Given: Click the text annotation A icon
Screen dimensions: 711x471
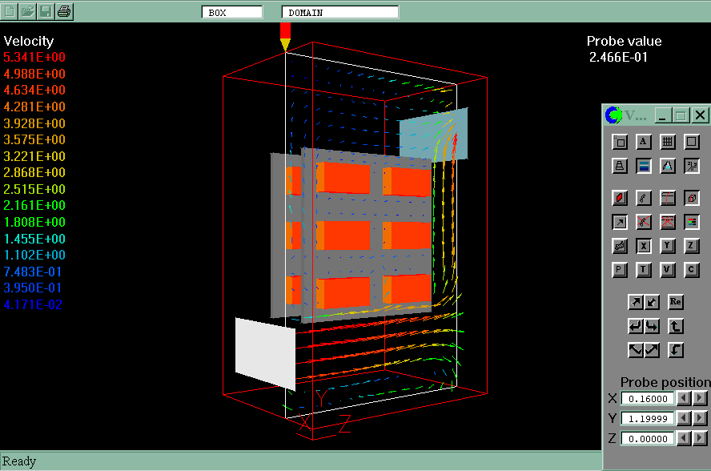Looking at the screenshot, I should coord(643,142).
